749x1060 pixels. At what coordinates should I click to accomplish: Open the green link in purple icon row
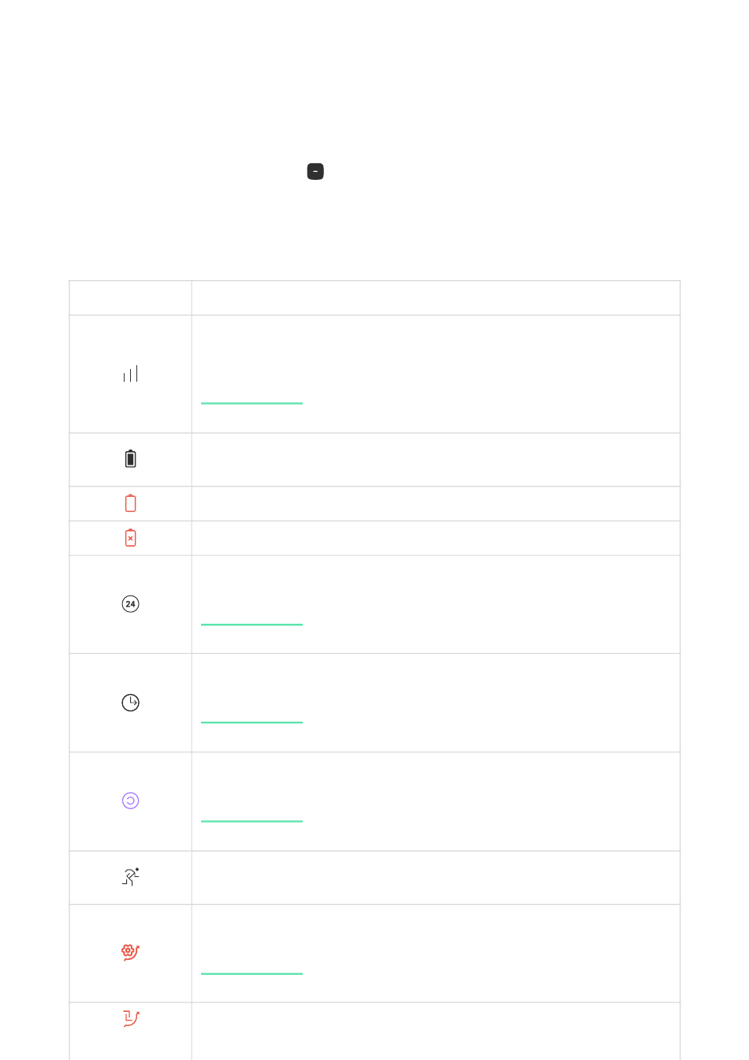click(252, 816)
